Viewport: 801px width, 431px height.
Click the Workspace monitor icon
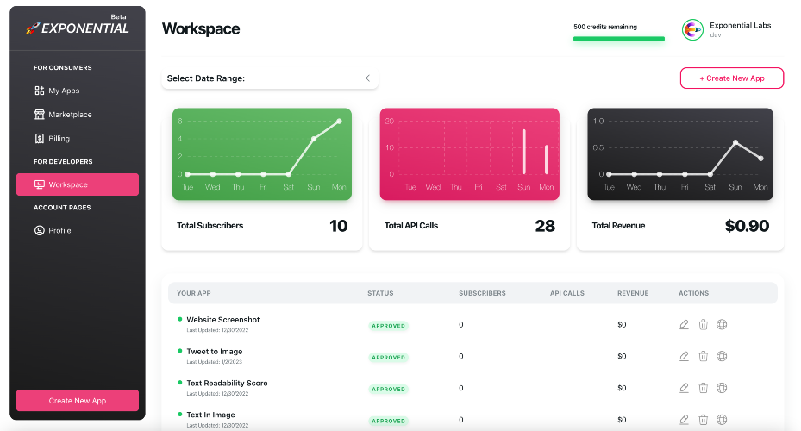[x=40, y=184]
